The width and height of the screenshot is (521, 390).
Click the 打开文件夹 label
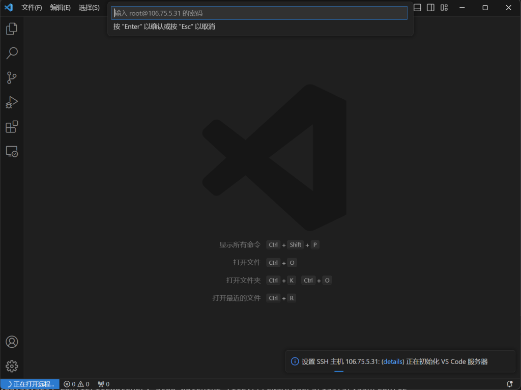click(x=243, y=281)
